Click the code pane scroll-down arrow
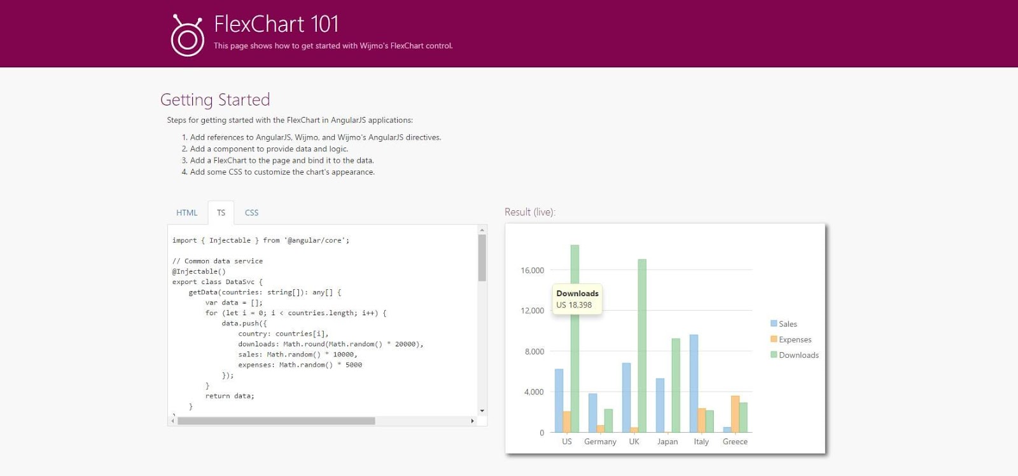The width and height of the screenshot is (1018, 476). [x=482, y=411]
